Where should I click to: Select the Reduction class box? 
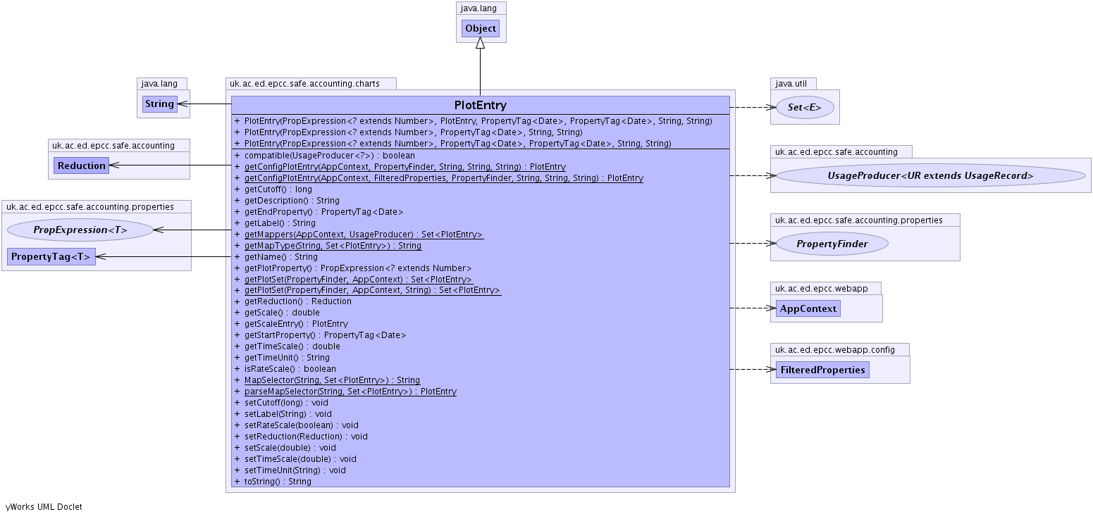click(81, 165)
